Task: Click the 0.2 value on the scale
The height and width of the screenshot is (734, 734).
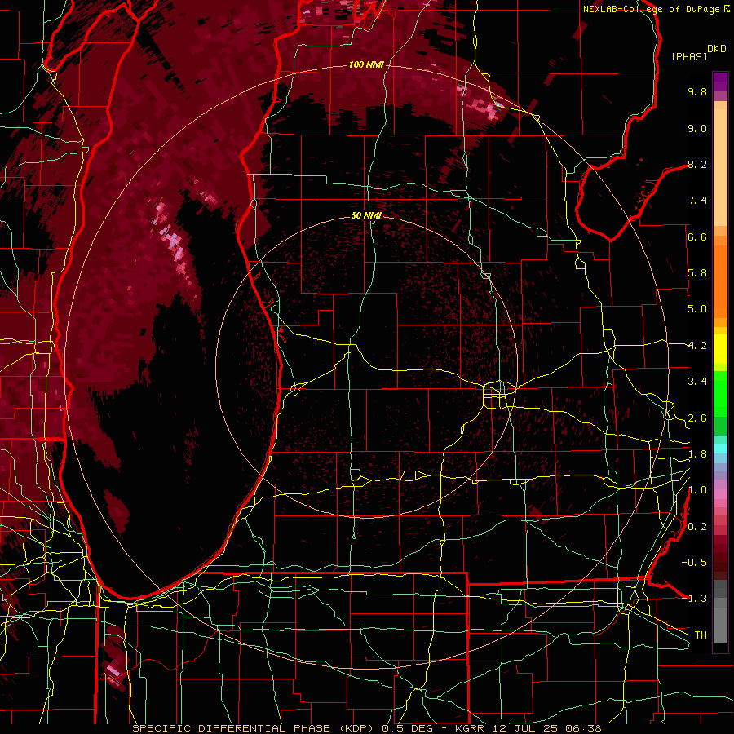Action: point(697,527)
